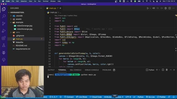The image size is (177, 99).
Task: Click Live Share in status bar
Action: 81,97
